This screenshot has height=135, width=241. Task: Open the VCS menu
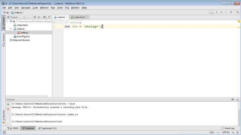pos(67,7)
